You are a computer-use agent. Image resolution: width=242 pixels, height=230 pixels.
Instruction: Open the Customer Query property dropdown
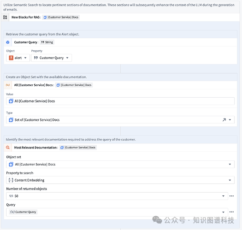(x=51, y=58)
